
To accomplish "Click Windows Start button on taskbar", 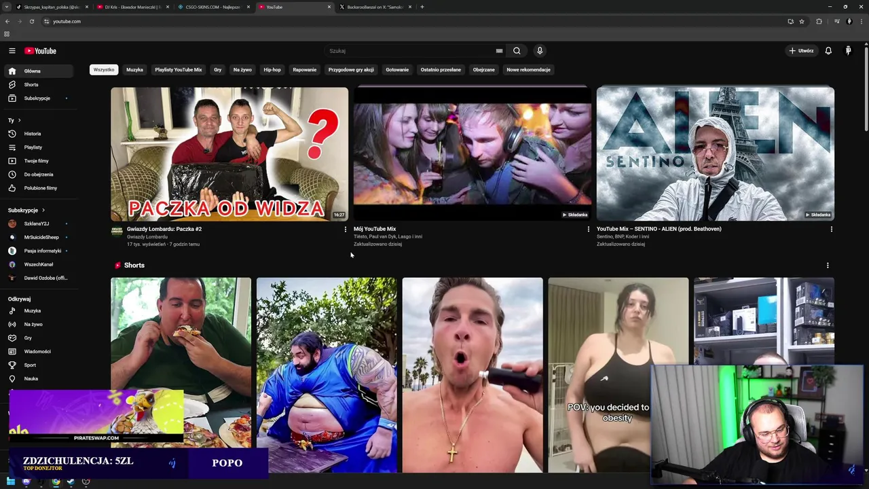I will (11, 482).
